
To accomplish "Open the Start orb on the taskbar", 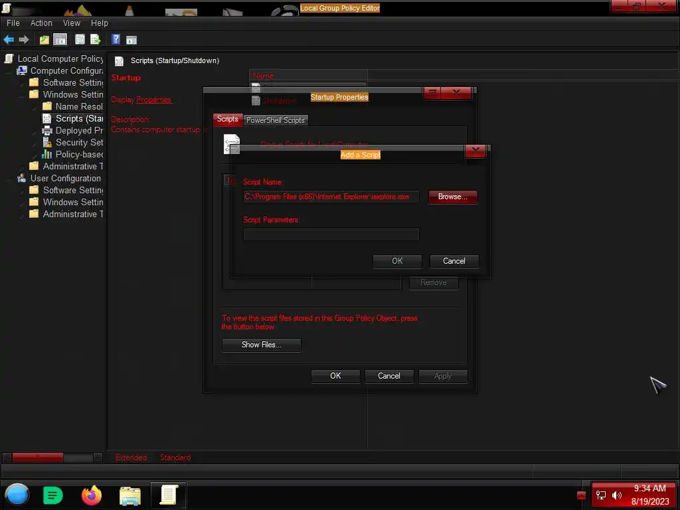I will tap(17, 495).
